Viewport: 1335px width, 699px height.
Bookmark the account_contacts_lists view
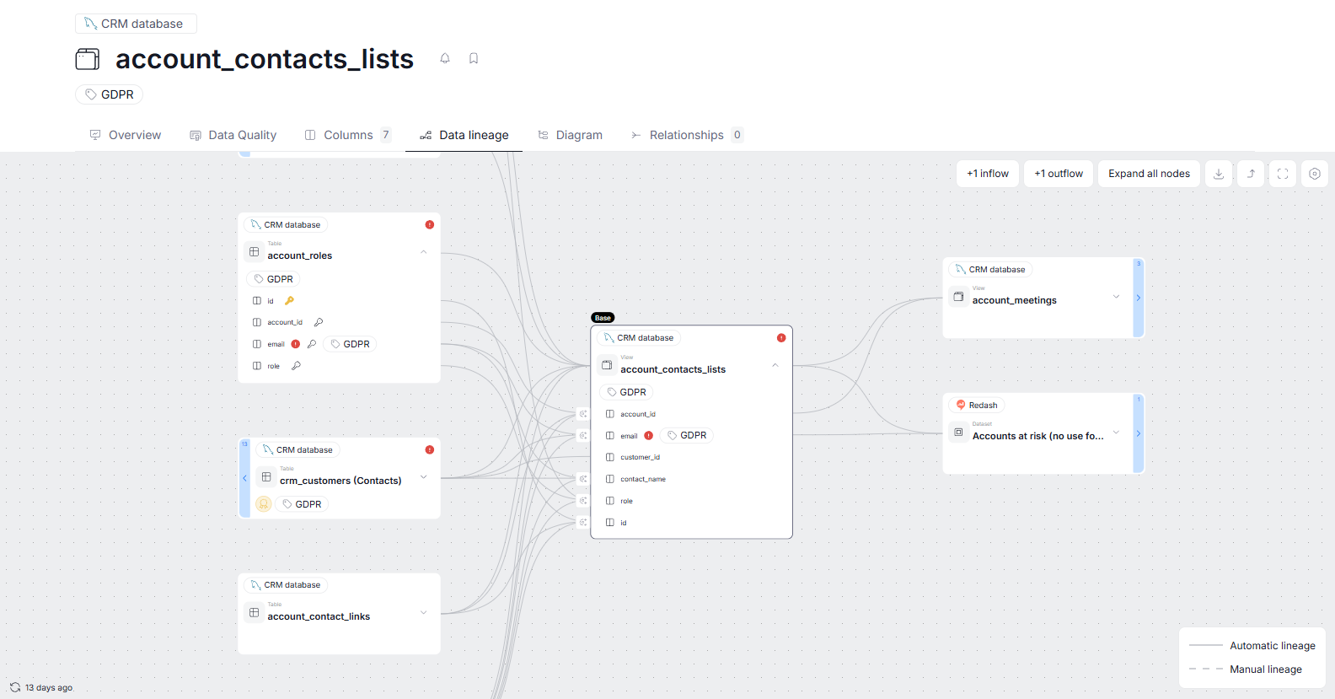(474, 58)
